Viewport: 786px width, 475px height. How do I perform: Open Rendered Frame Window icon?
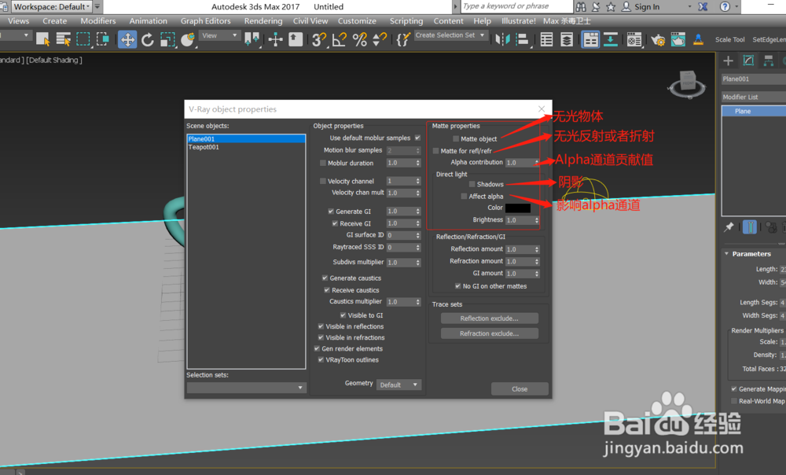tap(678, 39)
